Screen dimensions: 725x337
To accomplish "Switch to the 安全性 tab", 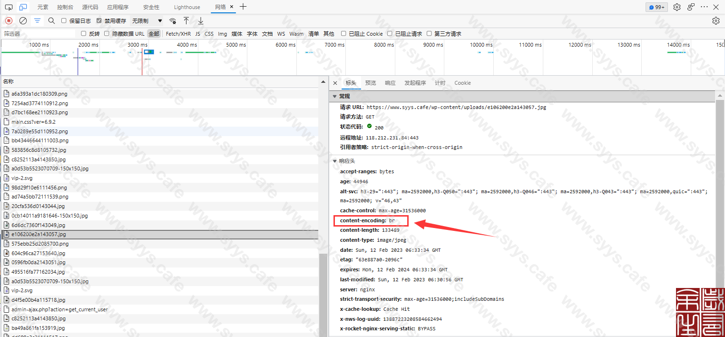I will pyautogui.click(x=151, y=7).
